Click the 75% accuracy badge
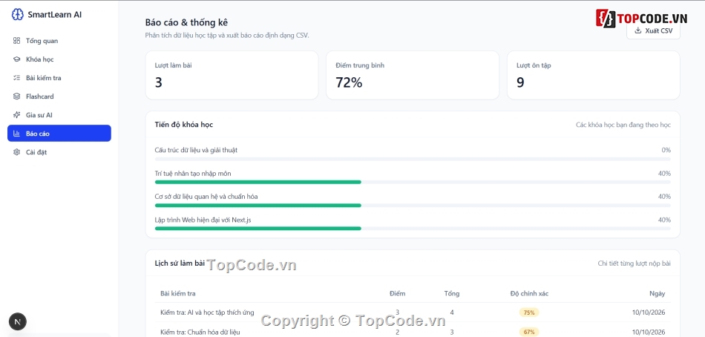 coord(528,313)
